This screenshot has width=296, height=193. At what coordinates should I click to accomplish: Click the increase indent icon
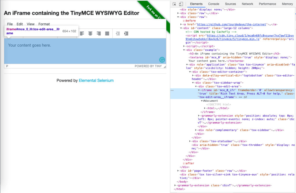point(126,33)
